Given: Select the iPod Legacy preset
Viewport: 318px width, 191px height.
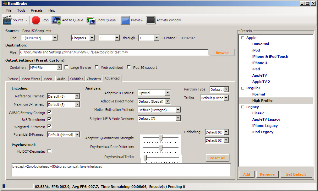Looking at the screenshot, I should [x=263, y=132].
